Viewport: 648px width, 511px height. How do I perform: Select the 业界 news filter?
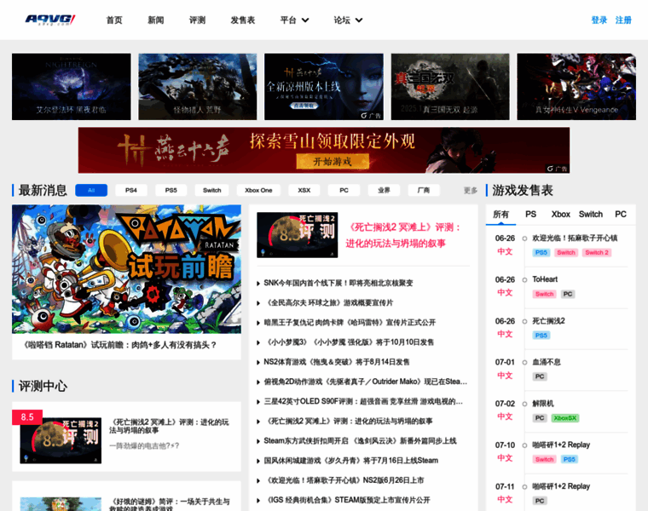(x=384, y=190)
